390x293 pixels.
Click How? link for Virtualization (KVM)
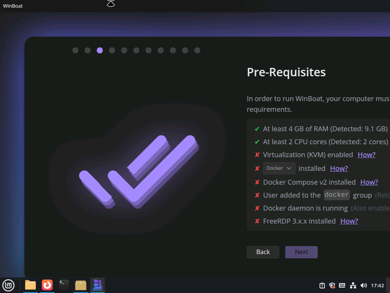click(366, 155)
